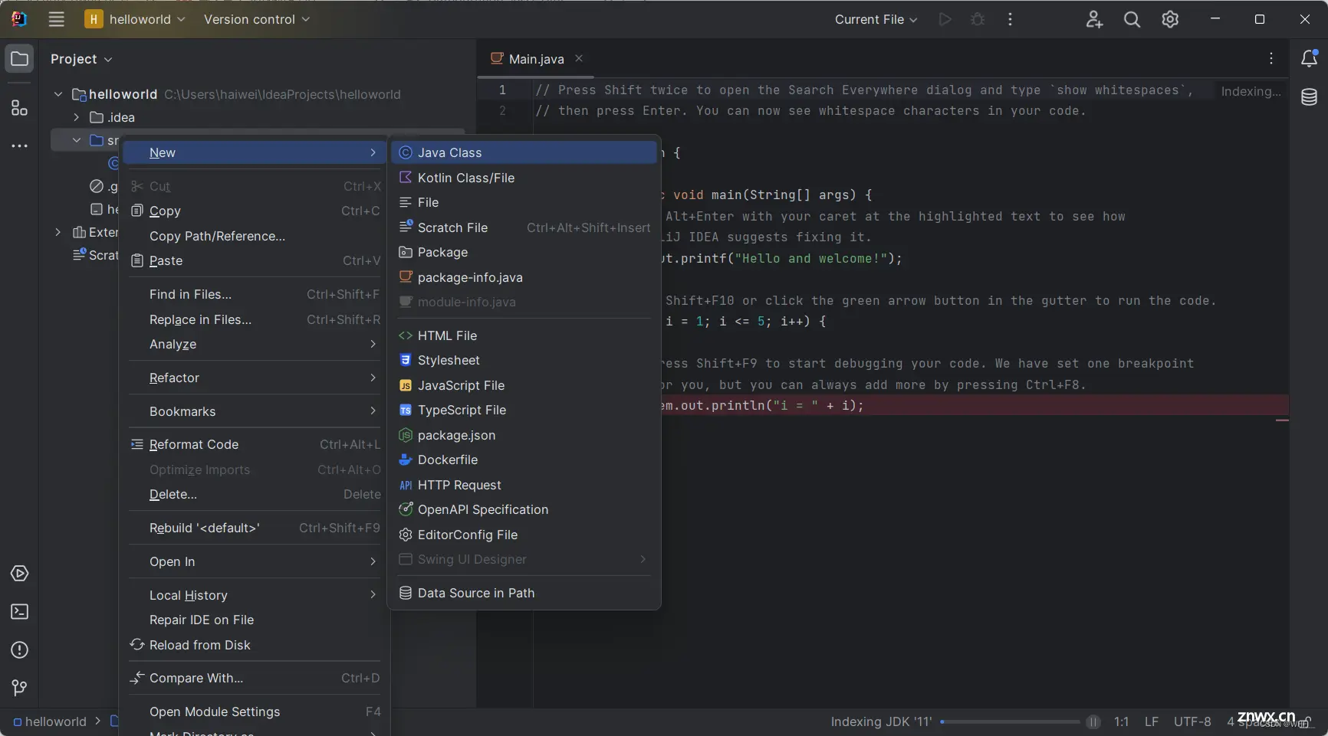
Task: Click the Run button in toolbar
Action: (945, 19)
